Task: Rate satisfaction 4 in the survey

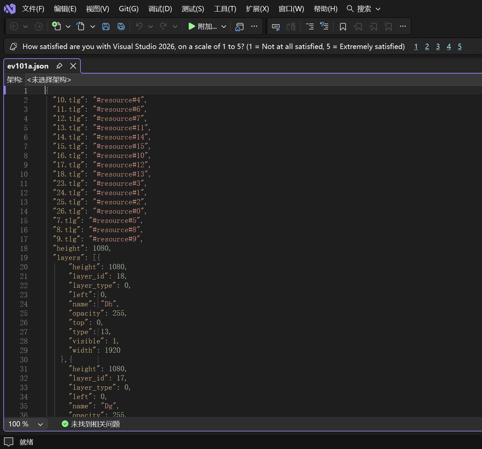Action: (449, 47)
